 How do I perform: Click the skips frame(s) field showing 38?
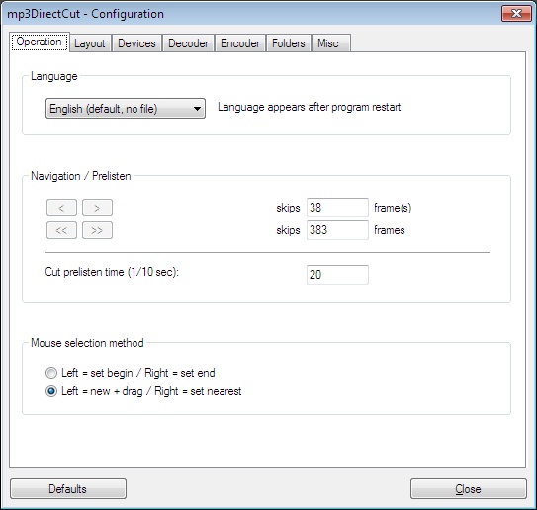tap(337, 208)
